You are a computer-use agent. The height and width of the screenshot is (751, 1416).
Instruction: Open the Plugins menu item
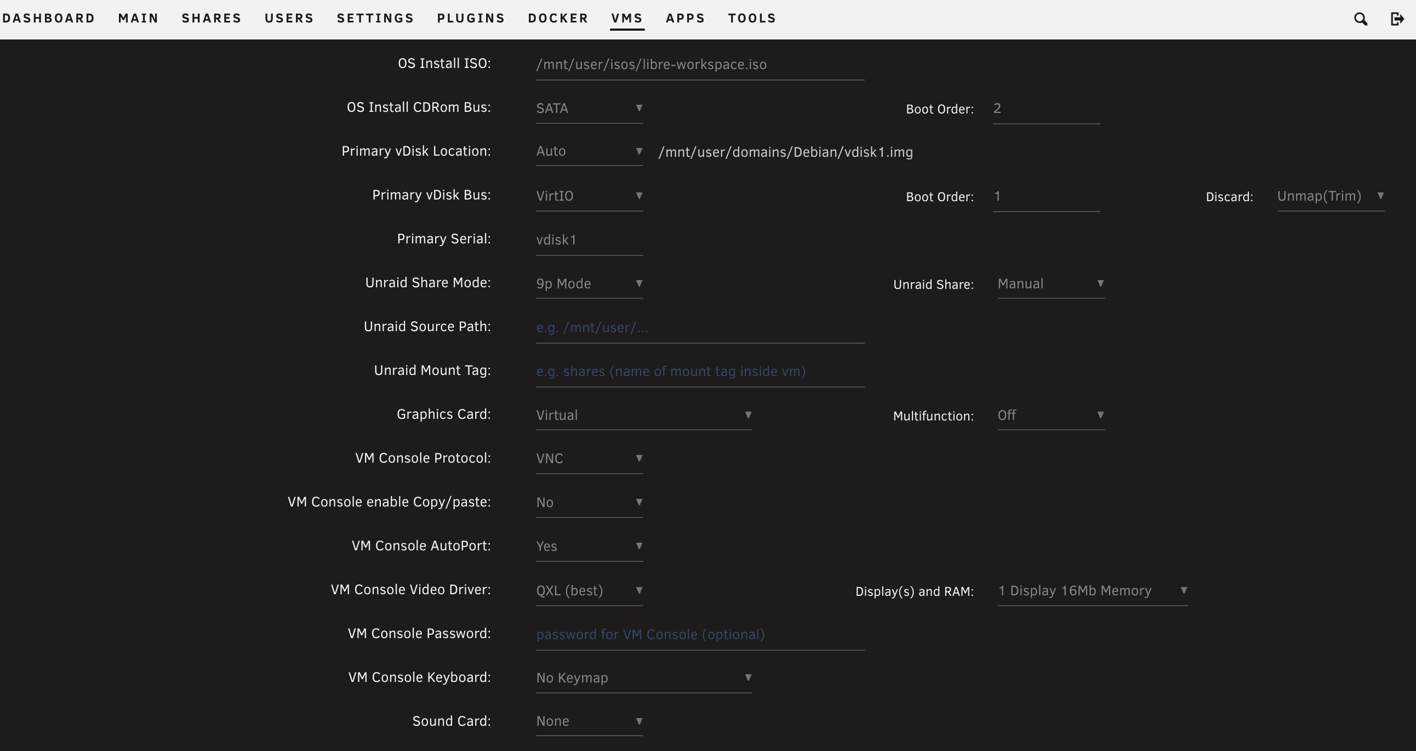(x=471, y=18)
